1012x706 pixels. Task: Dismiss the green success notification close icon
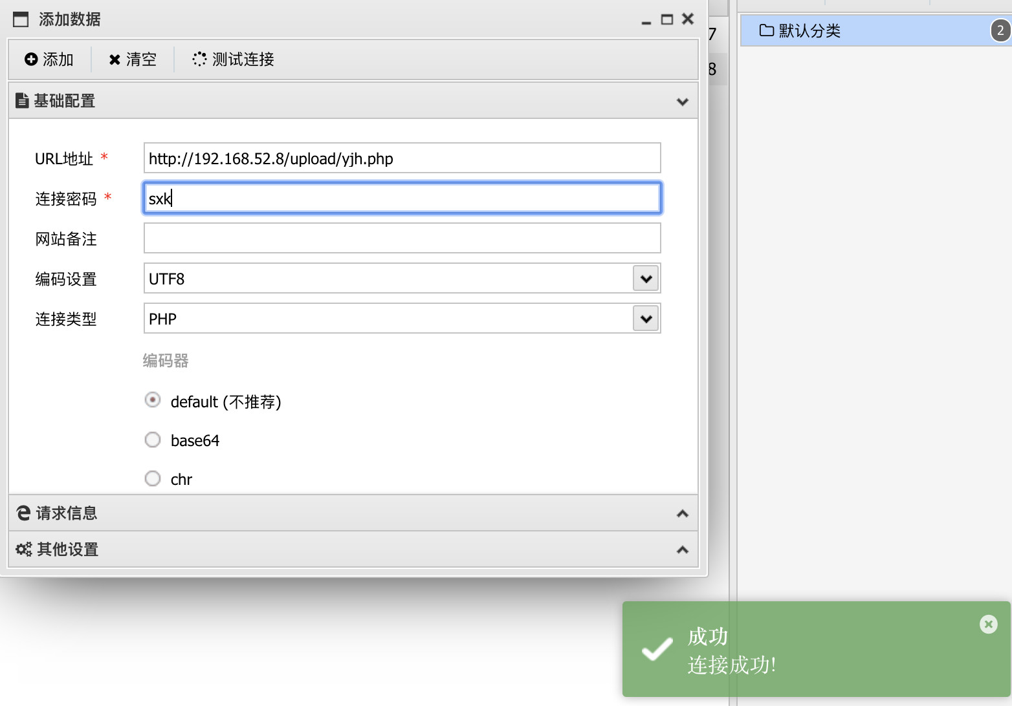[988, 624]
